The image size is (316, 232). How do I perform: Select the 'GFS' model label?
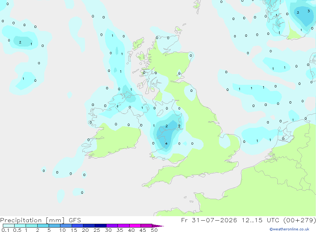coord(75,220)
